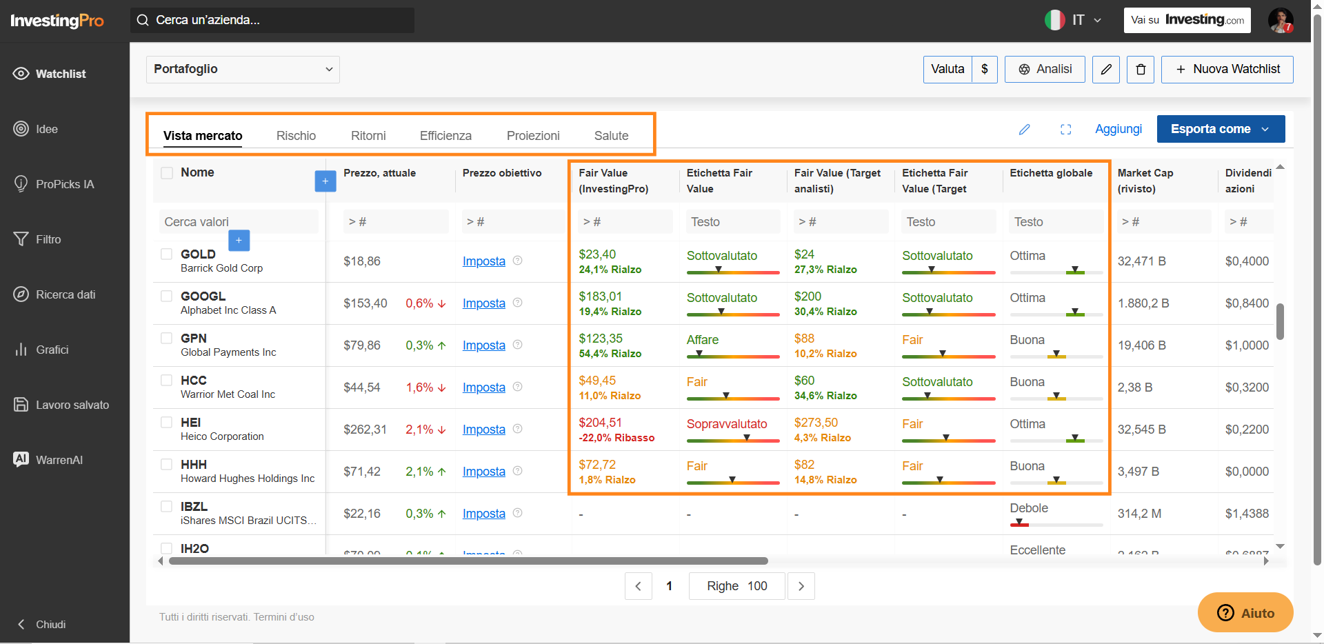Open the Esporta come dropdown
The image size is (1324, 644).
pyautogui.click(x=1221, y=129)
